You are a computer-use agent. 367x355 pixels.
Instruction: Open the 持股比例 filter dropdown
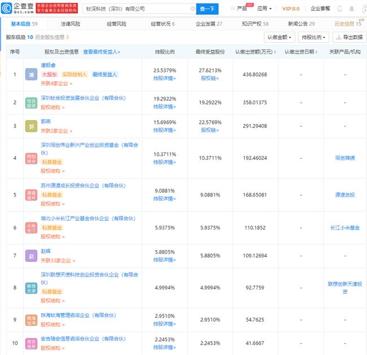pos(313,37)
